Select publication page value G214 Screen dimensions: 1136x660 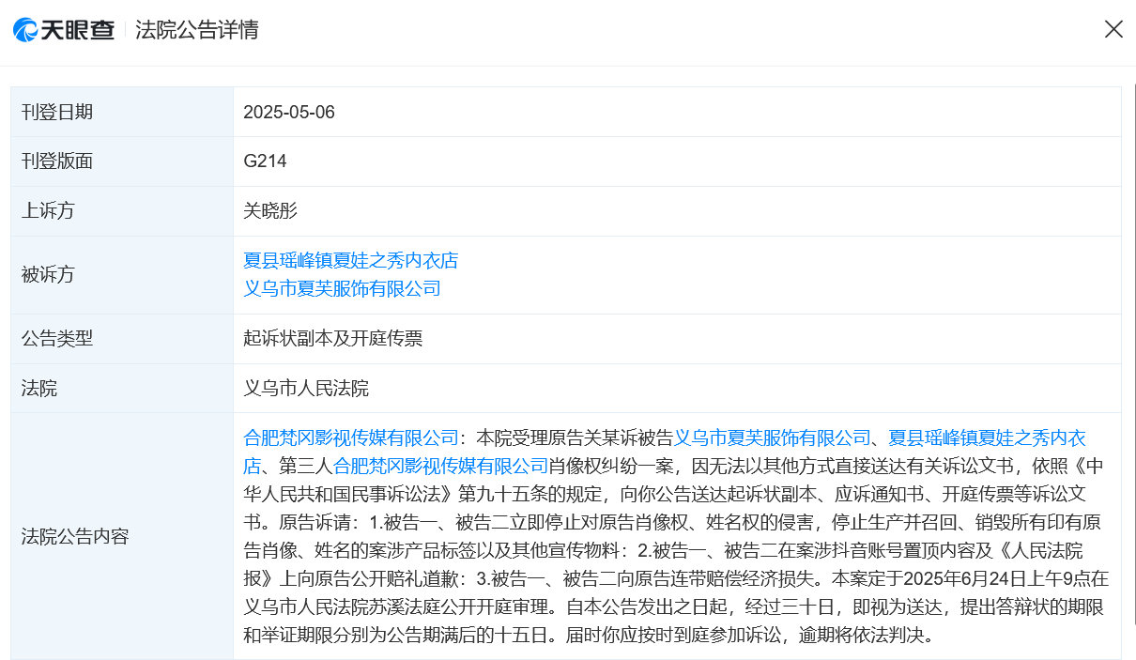[x=265, y=161]
